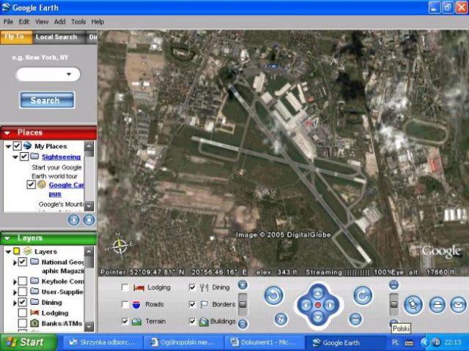The image size is (469, 351).
Task: Open the Fly To search dropdown
Action: [x=69, y=74]
